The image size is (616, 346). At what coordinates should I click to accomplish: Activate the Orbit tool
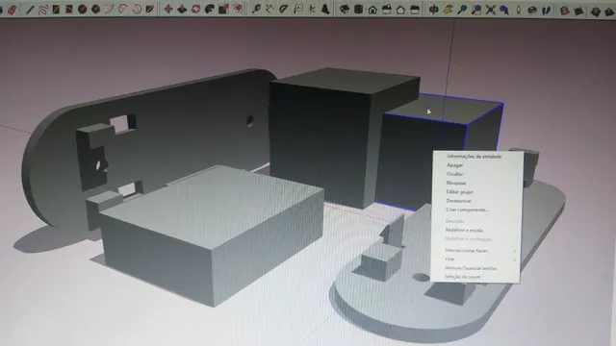point(434,10)
